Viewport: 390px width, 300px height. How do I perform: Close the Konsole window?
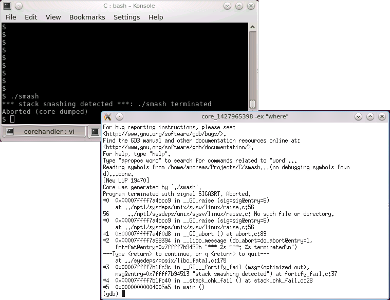(x=251, y=6)
